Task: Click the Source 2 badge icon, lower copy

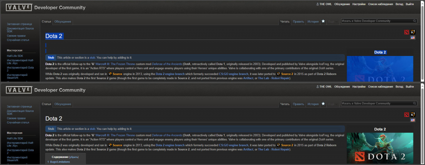Action: (x=413, y=114)
